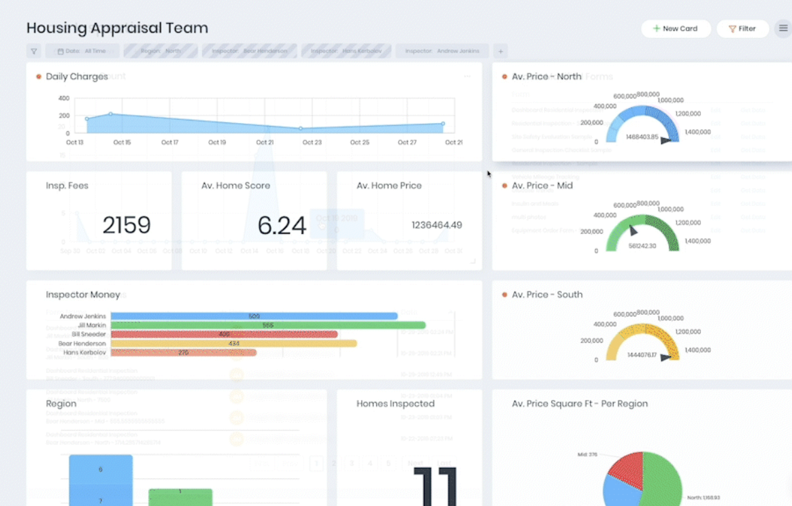
Task: Open the hamburger menu icon
Action: pyautogui.click(x=783, y=29)
